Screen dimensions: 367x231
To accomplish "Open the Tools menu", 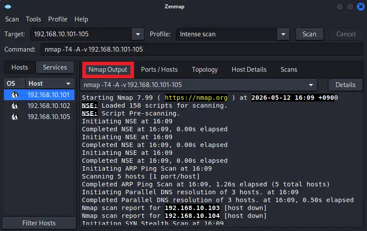I will click(33, 19).
